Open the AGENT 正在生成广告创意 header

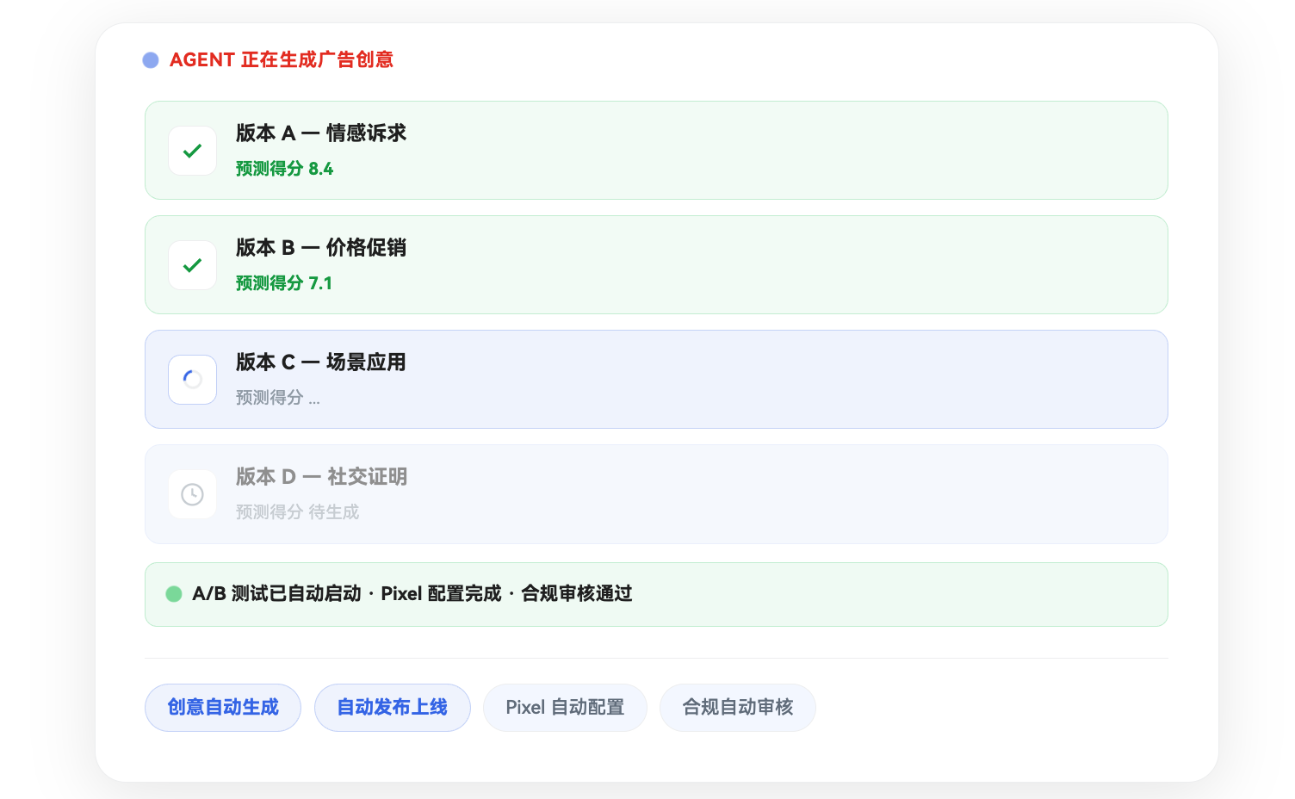(282, 59)
